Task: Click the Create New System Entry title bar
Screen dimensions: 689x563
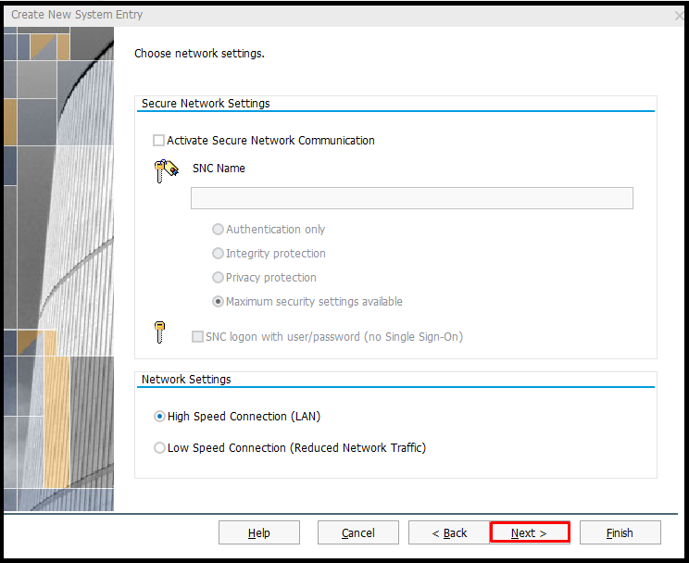Action: [278, 15]
